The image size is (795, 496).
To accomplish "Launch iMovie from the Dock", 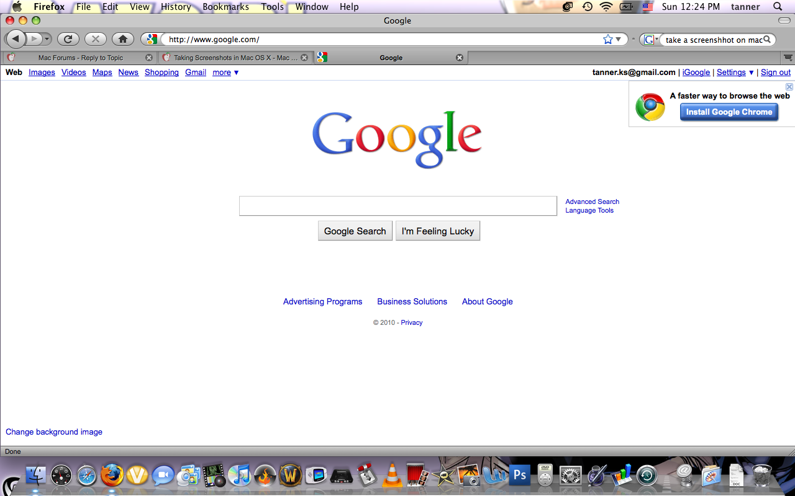I will 443,476.
